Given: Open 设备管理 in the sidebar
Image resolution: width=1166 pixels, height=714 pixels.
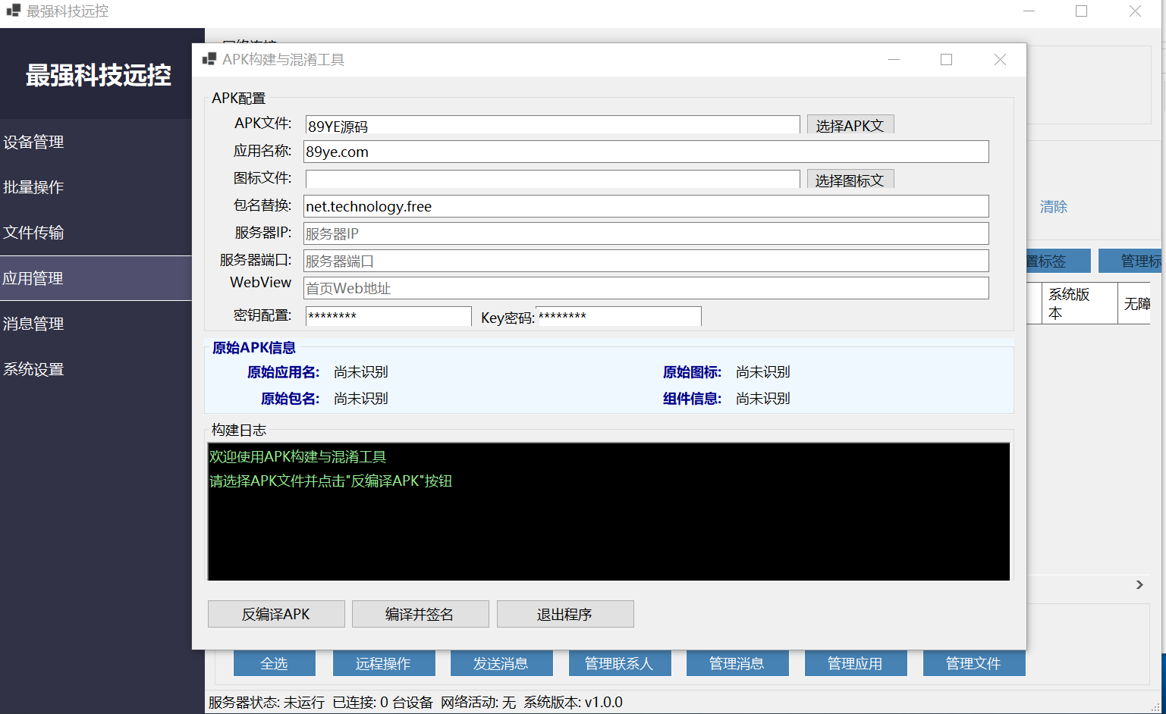Looking at the screenshot, I should (x=34, y=142).
